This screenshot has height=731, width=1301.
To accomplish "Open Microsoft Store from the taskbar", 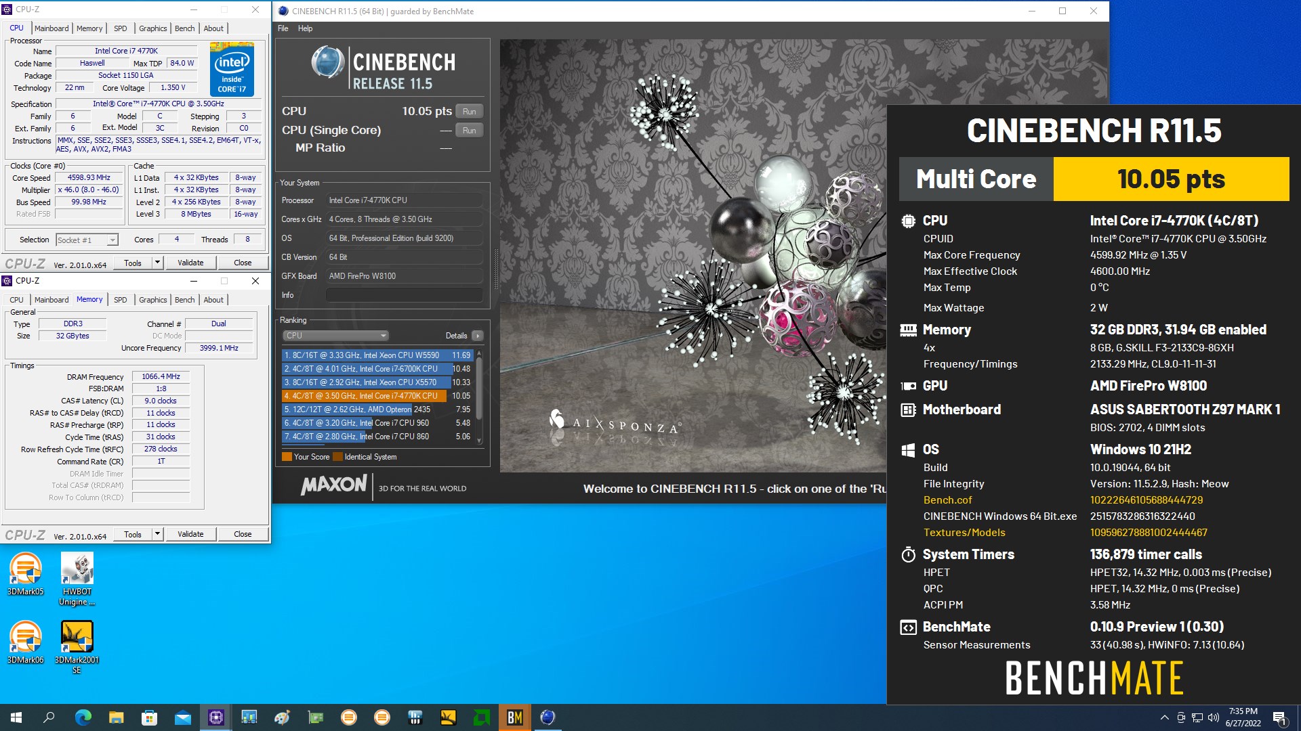I will tap(149, 717).
